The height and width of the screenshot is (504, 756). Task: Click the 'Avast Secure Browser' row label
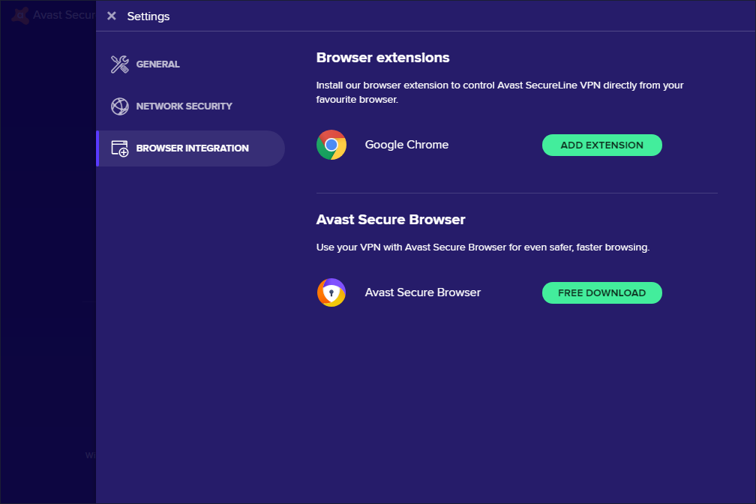click(422, 292)
